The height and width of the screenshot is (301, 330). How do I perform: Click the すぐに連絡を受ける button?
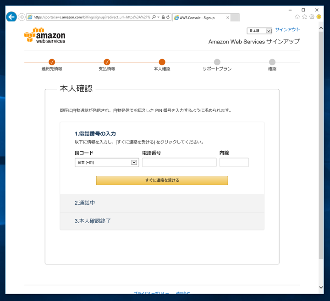tap(162, 181)
